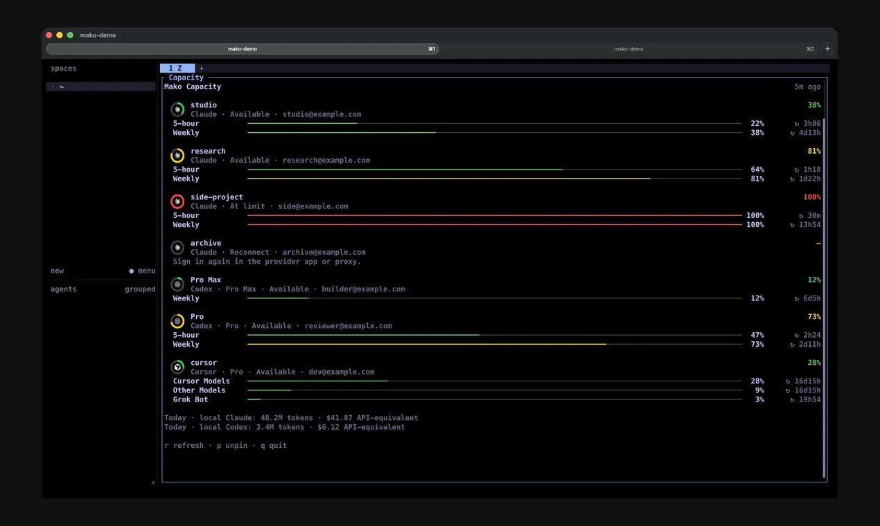
Task: Click the studio 5-hour usage bar
Action: (495, 123)
